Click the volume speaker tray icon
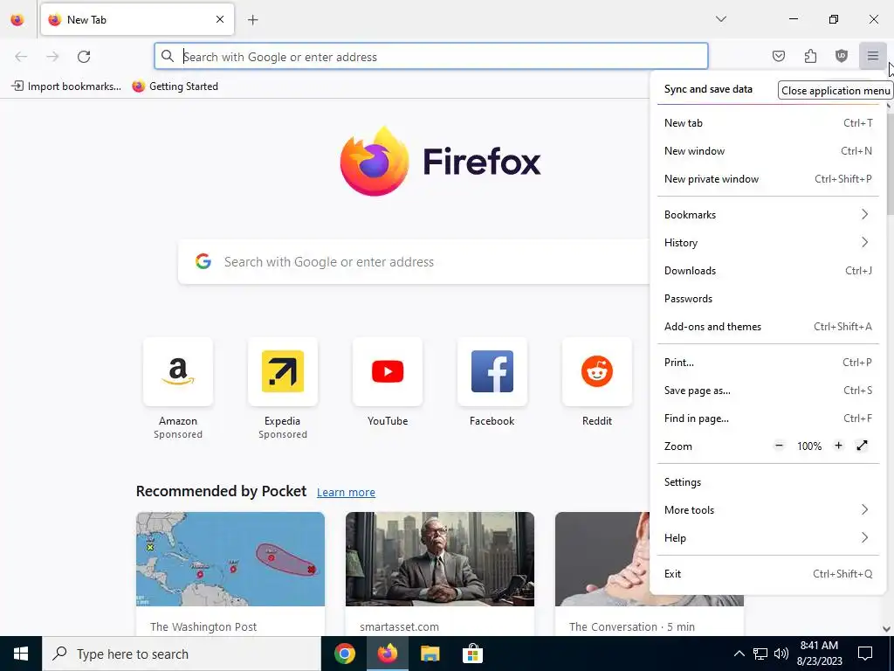The width and height of the screenshot is (894, 671). (781, 654)
